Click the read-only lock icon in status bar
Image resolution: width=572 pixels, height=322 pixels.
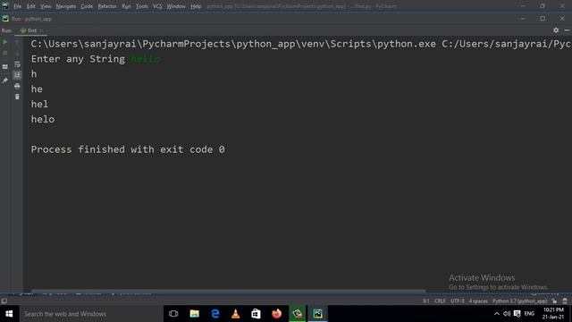point(554,301)
